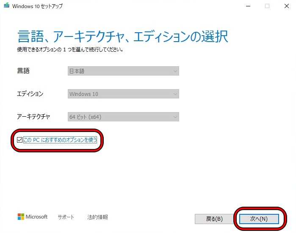Click the エディション field label
Image resolution: width=296 pixels, height=233 pixels.
pyautogui.click(x=30, y=94)
